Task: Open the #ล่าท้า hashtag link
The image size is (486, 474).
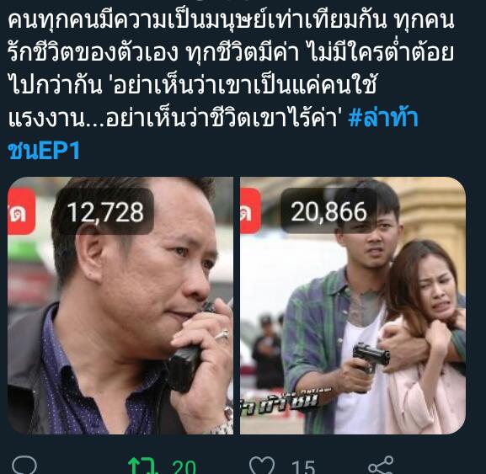Action: point(383,117)
